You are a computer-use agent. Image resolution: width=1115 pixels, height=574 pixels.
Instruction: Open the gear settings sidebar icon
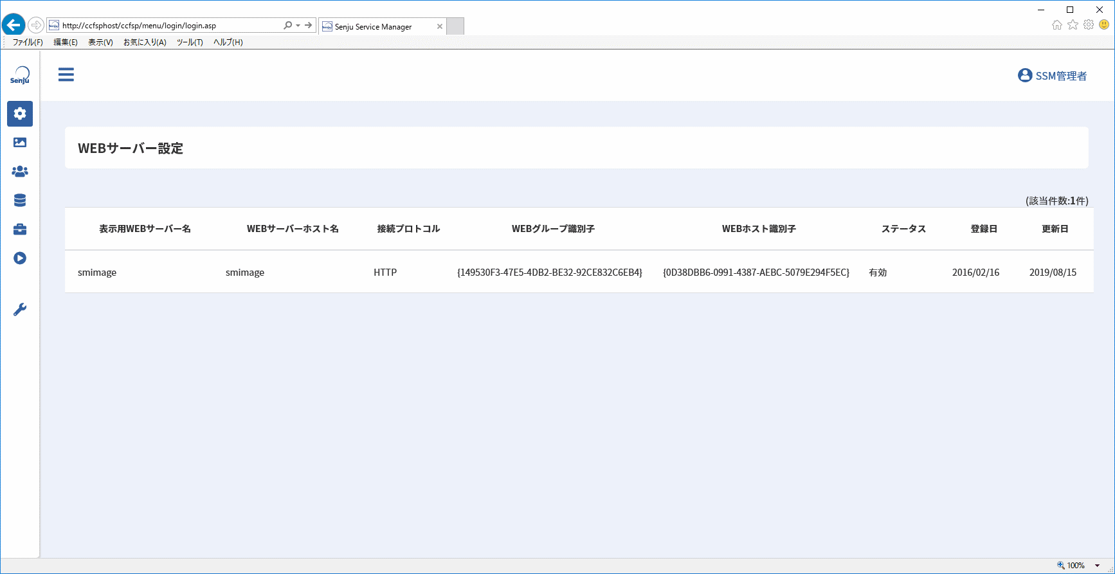[20, 114]
